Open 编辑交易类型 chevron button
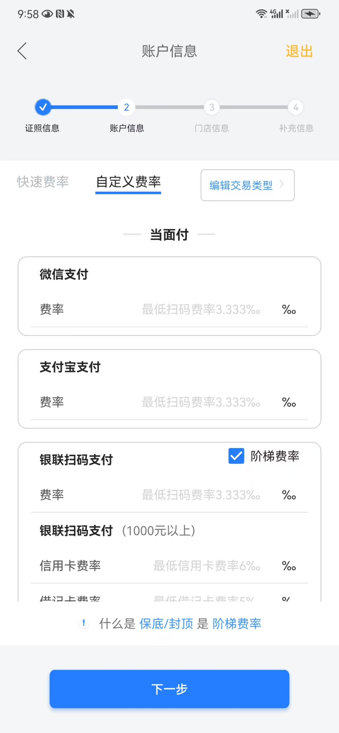The width and height of the screenshot is (339, 733). point(247,185)
